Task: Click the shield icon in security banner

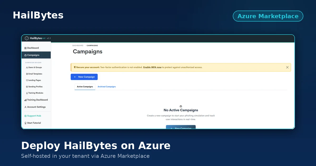Action: [75, 67]
